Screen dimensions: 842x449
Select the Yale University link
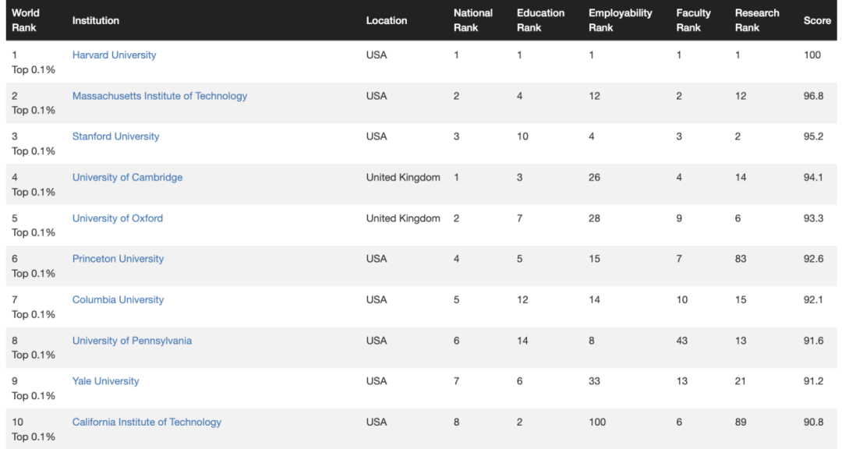(x=105, y=381)
